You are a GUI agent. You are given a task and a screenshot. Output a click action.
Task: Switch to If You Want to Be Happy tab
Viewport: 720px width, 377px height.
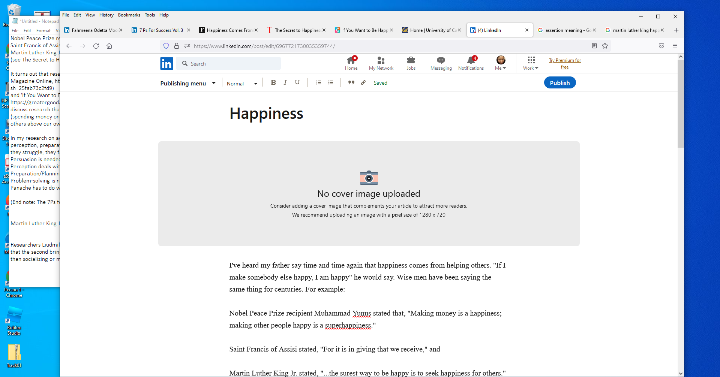364,30
